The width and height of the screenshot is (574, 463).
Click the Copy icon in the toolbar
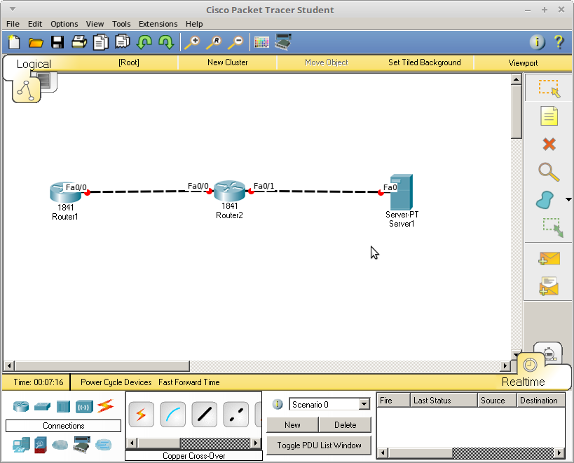pos(101,42)
